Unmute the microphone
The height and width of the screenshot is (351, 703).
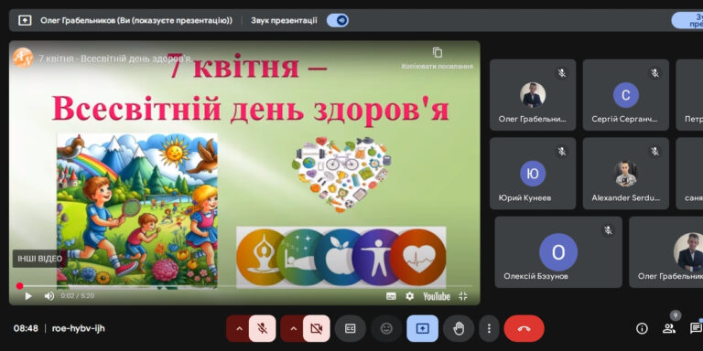coord(263,329)
